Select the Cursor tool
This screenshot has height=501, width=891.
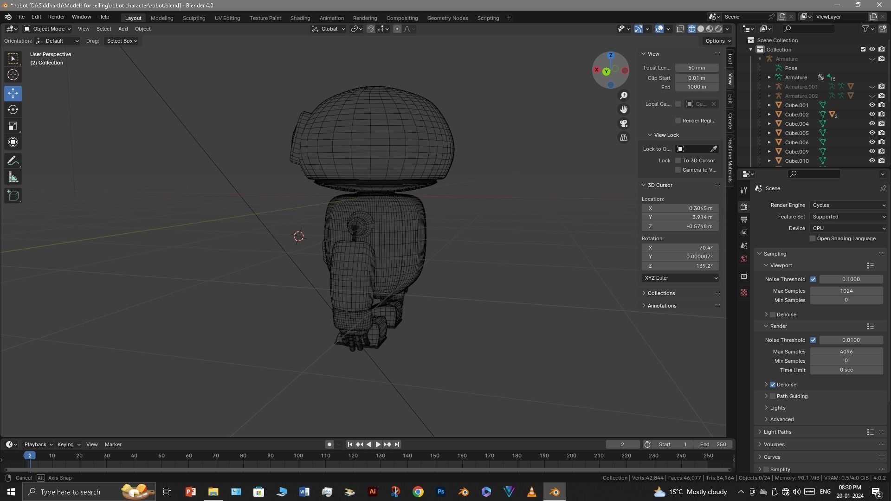(13, 75)
